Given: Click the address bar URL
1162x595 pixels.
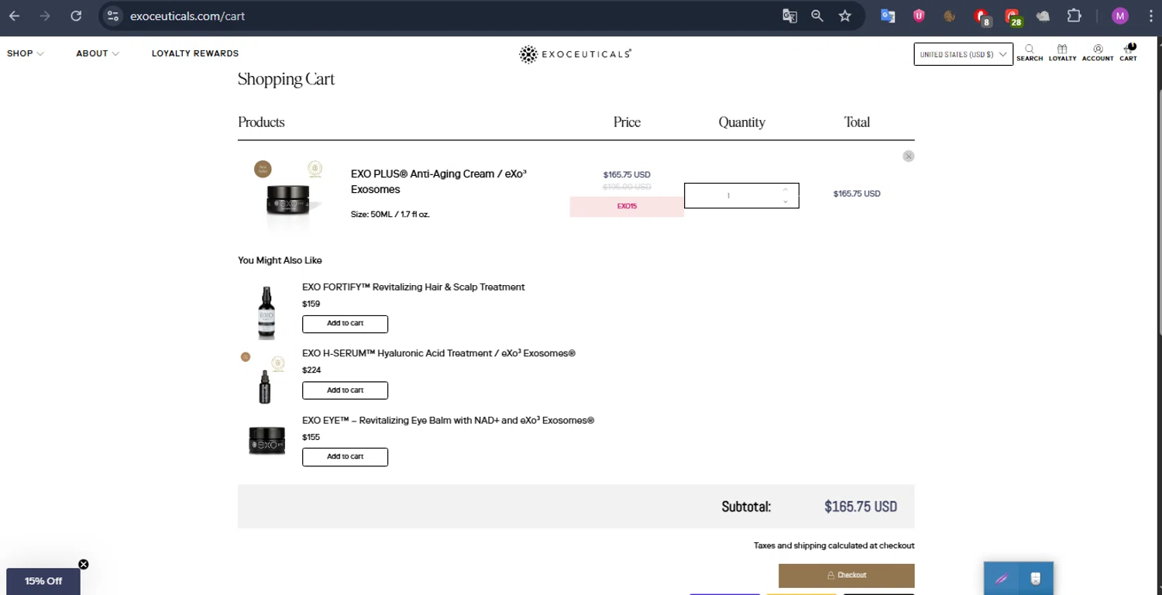Looking at the screenshot, I should click(x=187, y=15).
